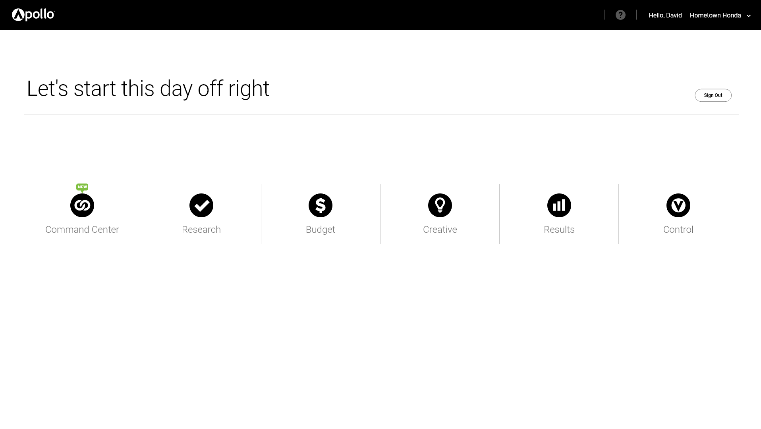This screenshot has width=761, height=429.
Task: Click the 'Let's start this day off right' heading
Action: click(148, 88)
